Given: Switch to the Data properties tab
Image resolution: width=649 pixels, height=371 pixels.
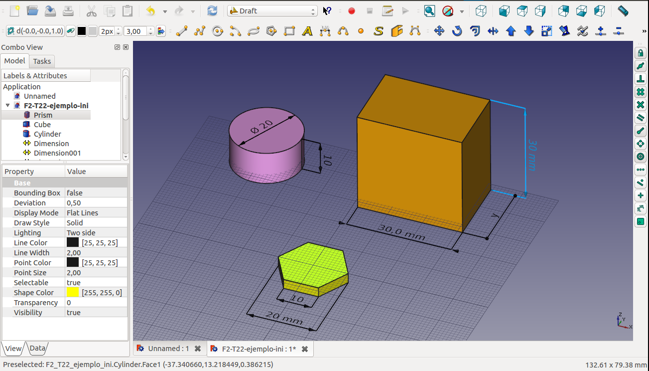Looking at the screenshot, I should (x=37, y=348).
